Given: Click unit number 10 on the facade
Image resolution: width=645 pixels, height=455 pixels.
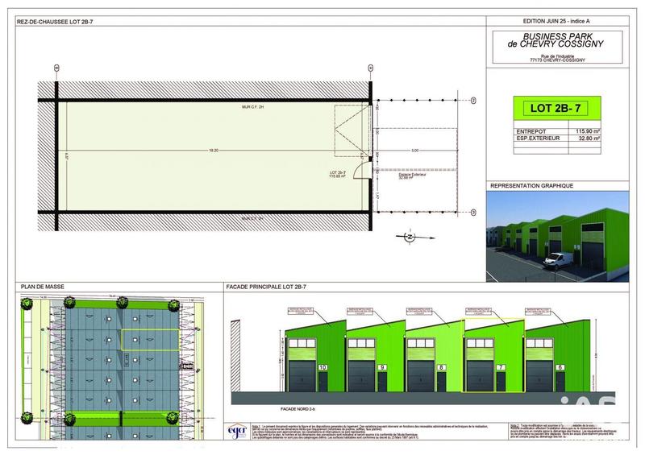Looking at the screenshot, I should point(322,367).
